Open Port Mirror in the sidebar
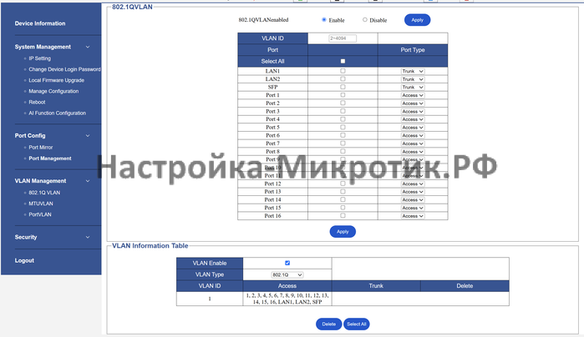This screenshot has width=584, height=337. pyautogui.click(x=41, y=148)
